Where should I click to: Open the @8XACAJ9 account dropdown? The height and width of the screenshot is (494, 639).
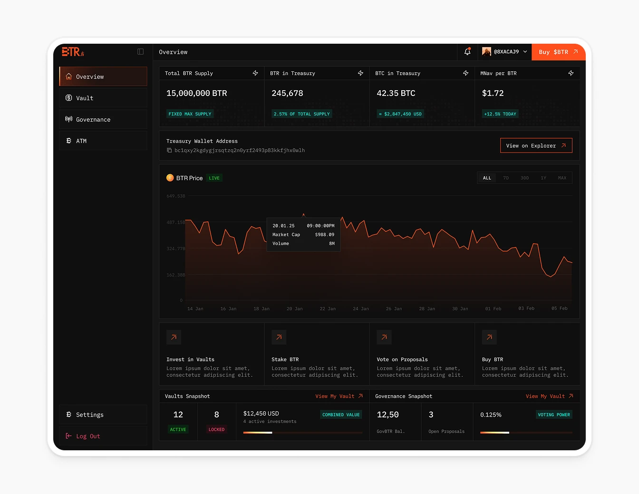point(504,52)
